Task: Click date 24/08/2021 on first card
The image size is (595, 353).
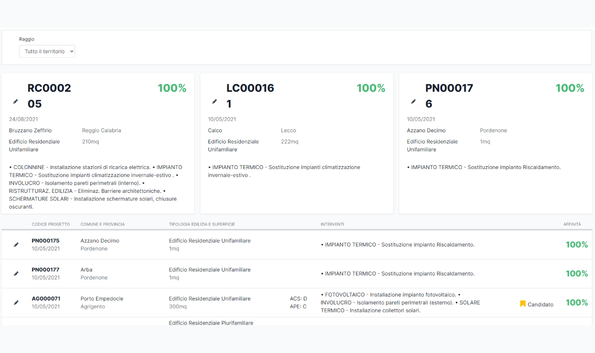Action: [23, 119]
